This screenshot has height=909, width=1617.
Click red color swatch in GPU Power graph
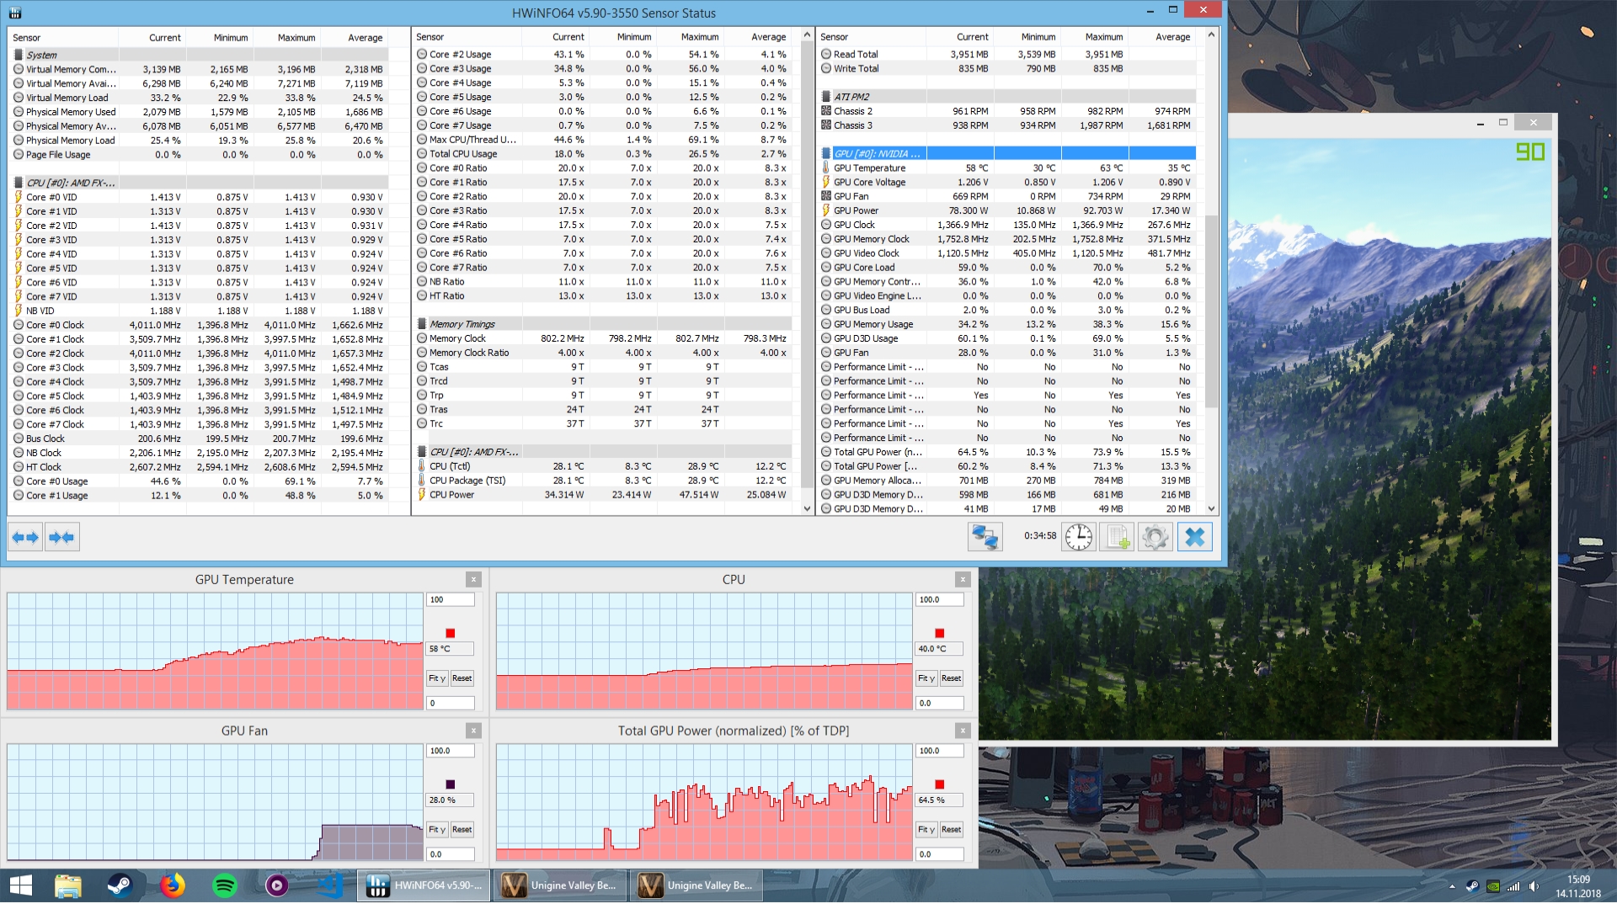click(x=939, y=784)
